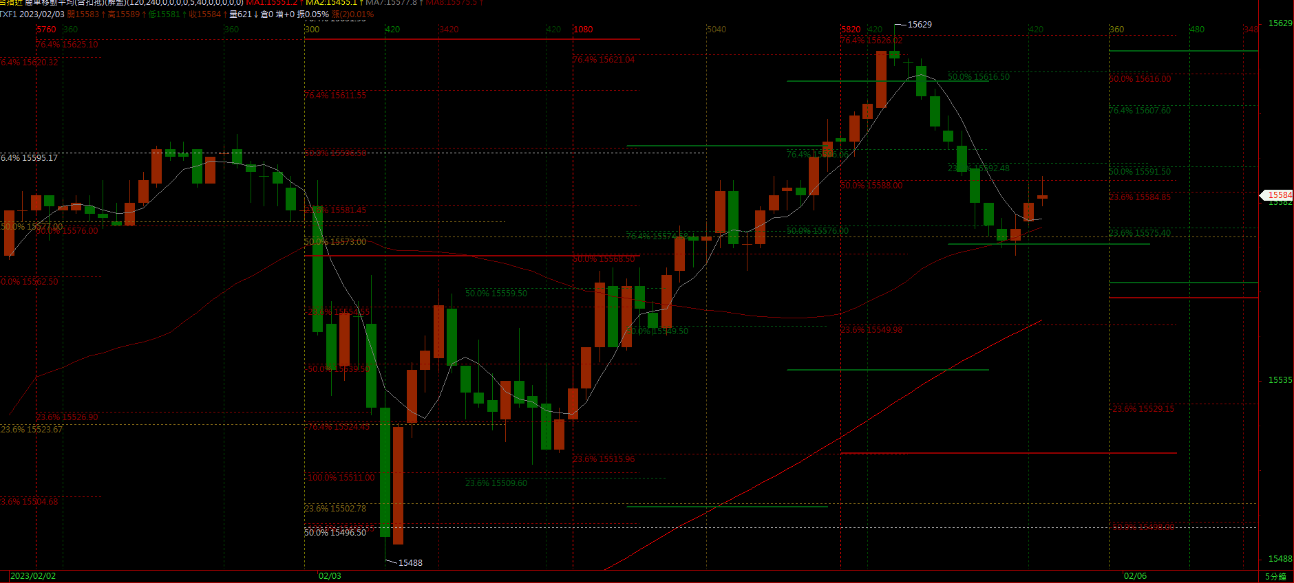The height and width of the screenshot is (583, 1294).
Task: Click the MA7:15577.8 label
Action: point(391,3)
